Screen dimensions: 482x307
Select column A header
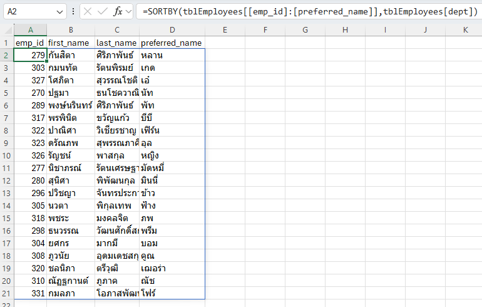click(x=31, y=30)
